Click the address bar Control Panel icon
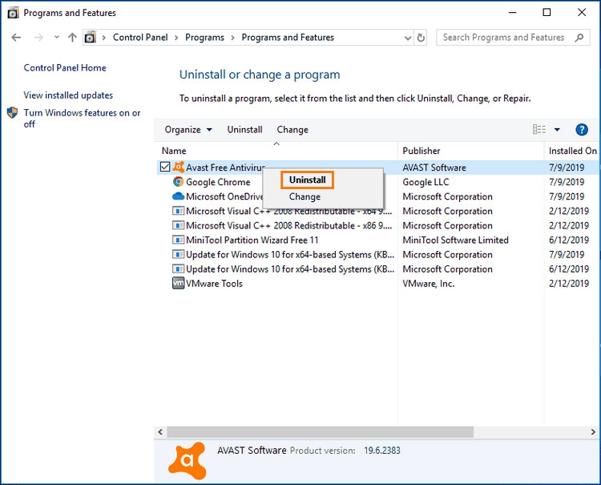This screenshot has width=601, height=485. pos(90,37)
